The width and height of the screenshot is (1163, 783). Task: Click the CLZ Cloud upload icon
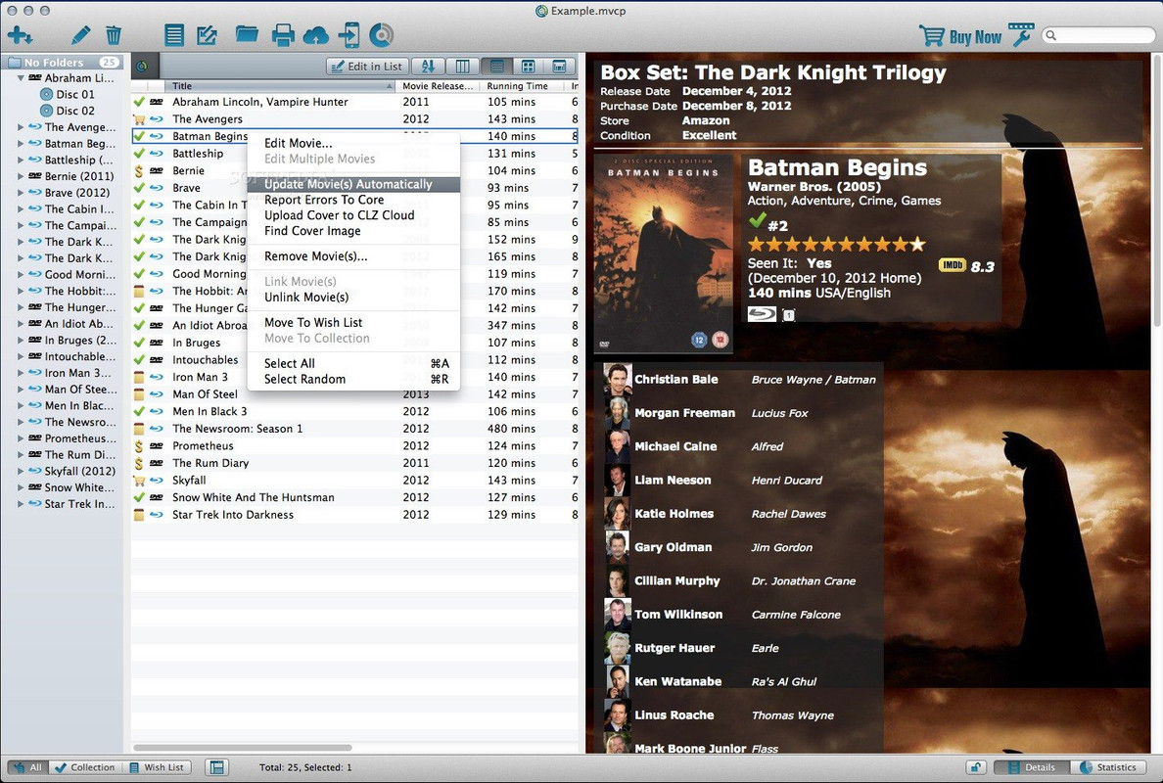point(316,35)
